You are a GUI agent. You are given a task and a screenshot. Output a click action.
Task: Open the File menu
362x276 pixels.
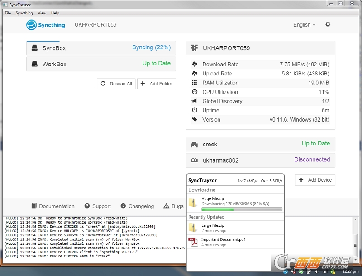pyautogui.click(x=8, y=13)
